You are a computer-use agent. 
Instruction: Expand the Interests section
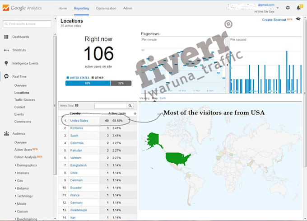coord(22,173)
